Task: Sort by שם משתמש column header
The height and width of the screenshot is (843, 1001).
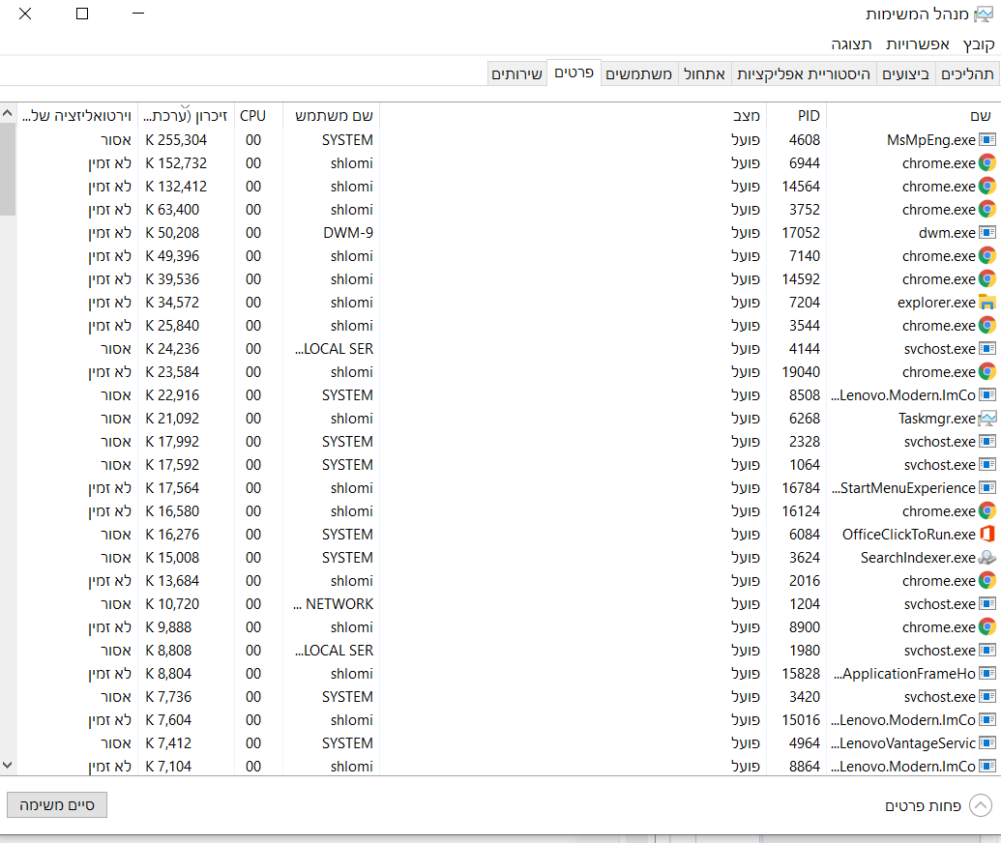Action: pyautogui.click(x=332, y=115)
